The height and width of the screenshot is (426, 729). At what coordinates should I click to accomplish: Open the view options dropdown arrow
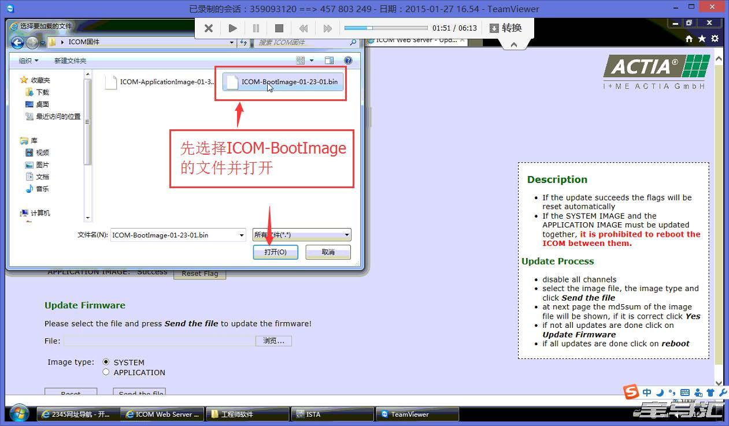click(312, 60)
